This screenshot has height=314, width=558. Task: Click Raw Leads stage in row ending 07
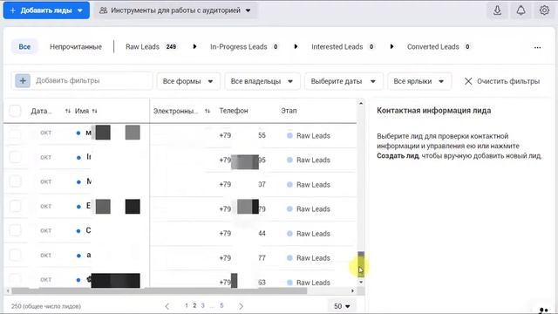309,184
